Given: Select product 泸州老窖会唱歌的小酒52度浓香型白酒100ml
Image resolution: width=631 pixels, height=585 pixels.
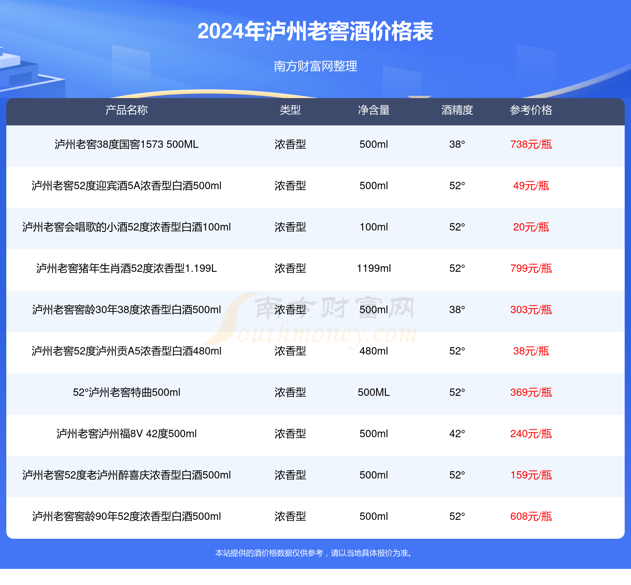Looking at the screenshot, I should point(127,227).
